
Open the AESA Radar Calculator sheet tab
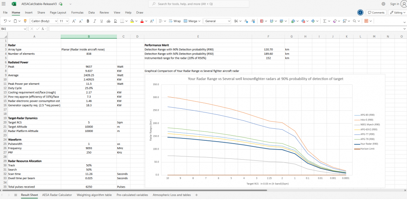57,195
